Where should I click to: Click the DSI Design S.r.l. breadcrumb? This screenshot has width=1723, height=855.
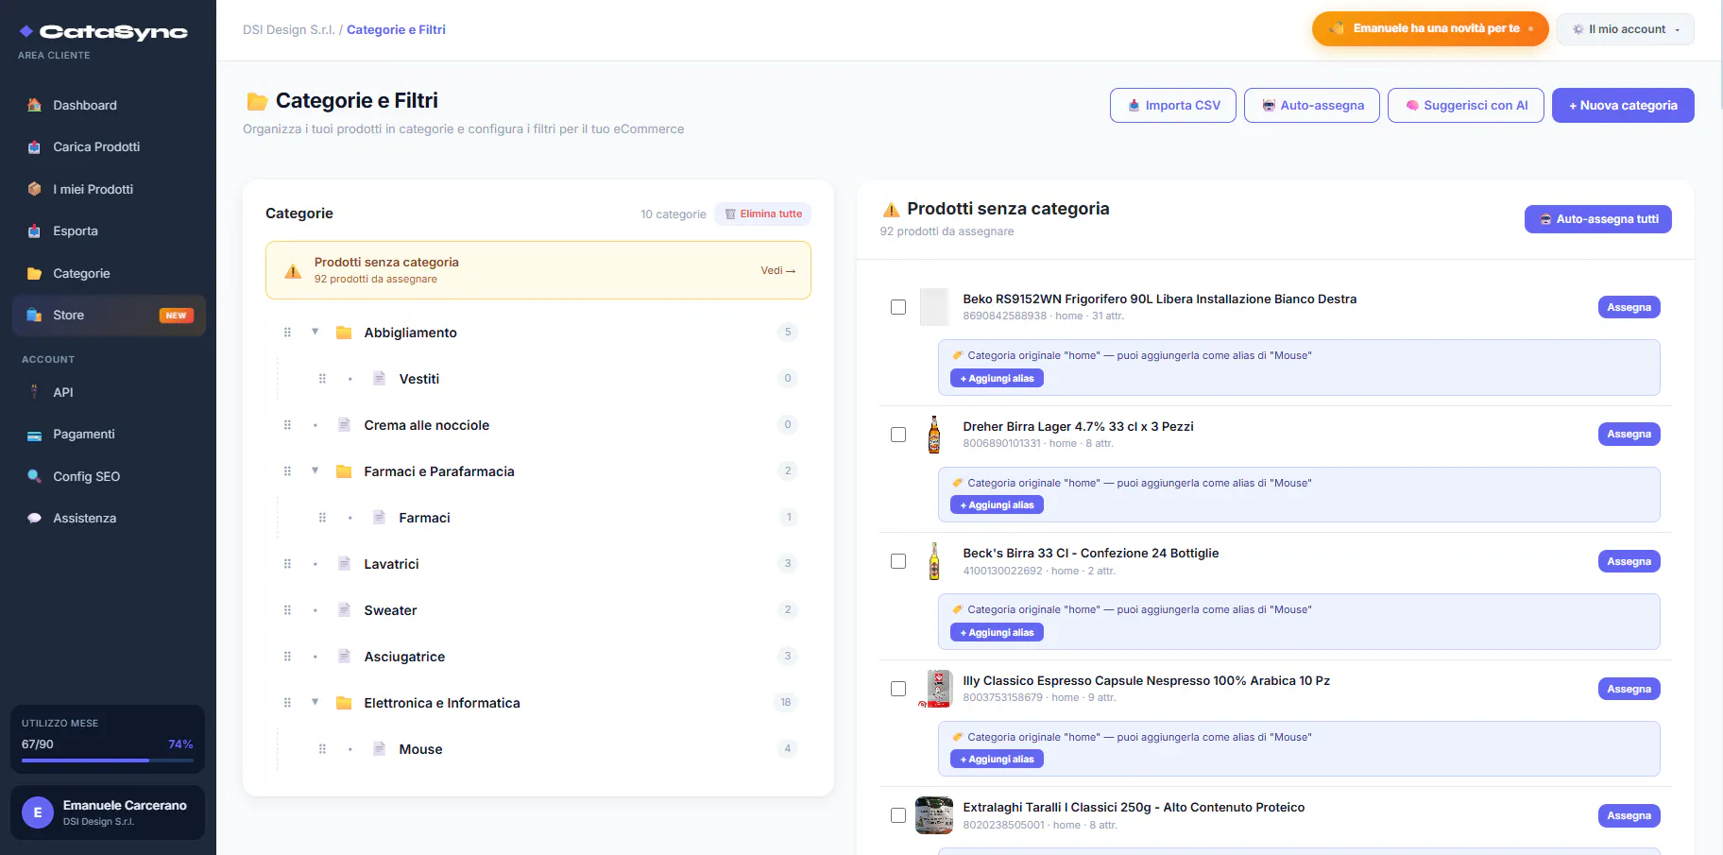[x=288, y=29]
